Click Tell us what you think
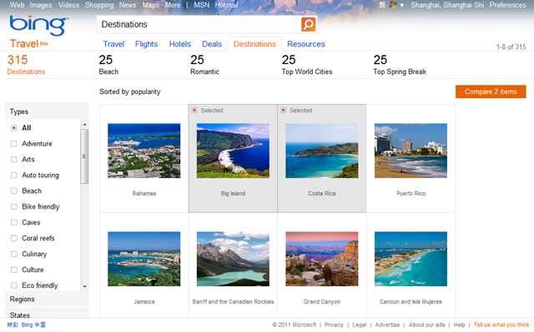This screenshot has width=534, height=332. coord(501,325)
